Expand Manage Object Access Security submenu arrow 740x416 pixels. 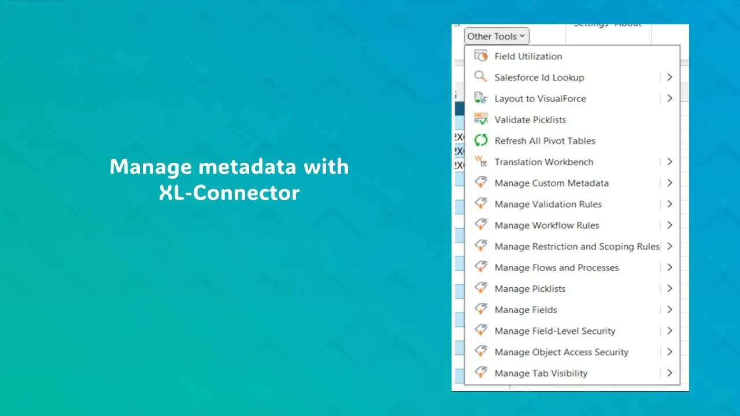point(669,352)
